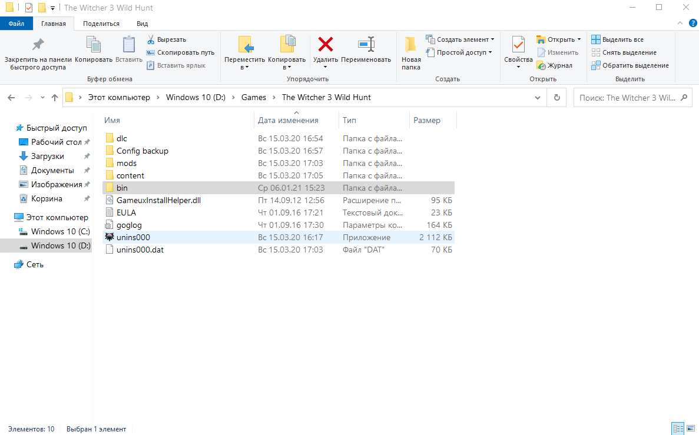Select the EULA text file
This screenshot has height=435, width=699.
pos(279,213)
